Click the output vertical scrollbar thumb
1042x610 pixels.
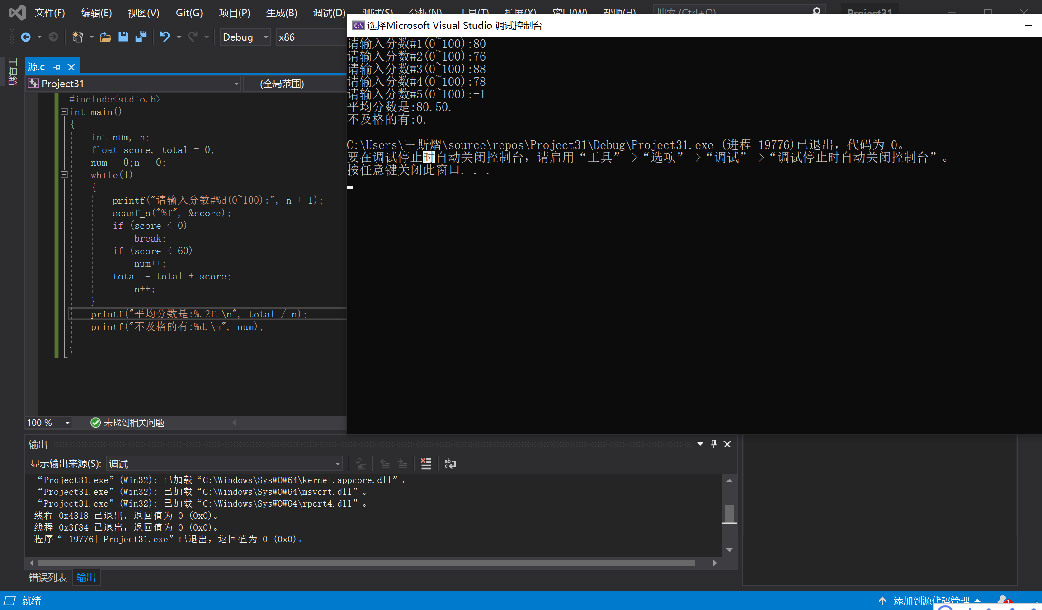pyautogui.click(x=729, y=513)
